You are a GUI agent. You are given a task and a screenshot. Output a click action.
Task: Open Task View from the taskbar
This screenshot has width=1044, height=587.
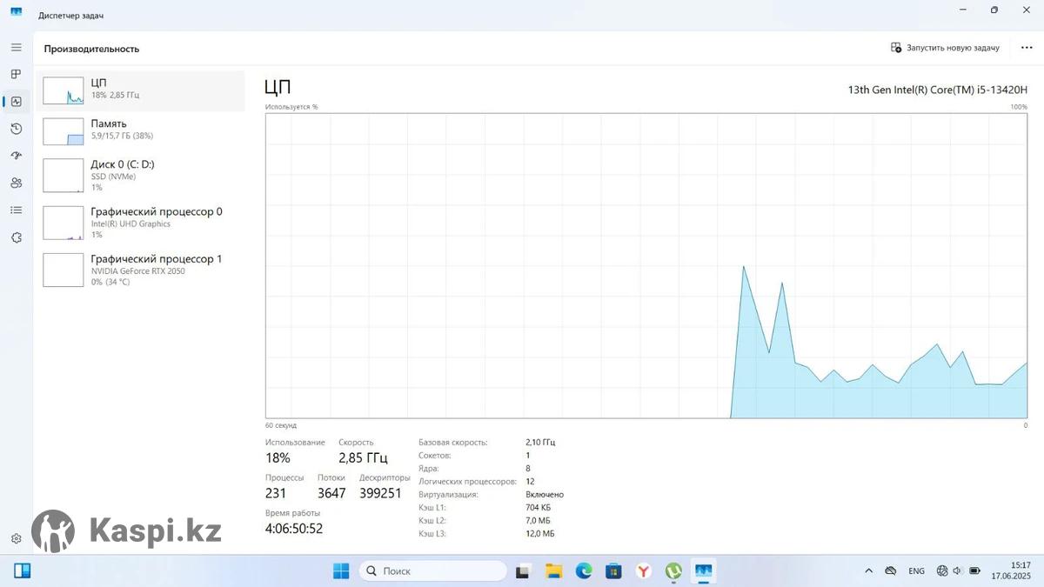[x=523, y=571]
